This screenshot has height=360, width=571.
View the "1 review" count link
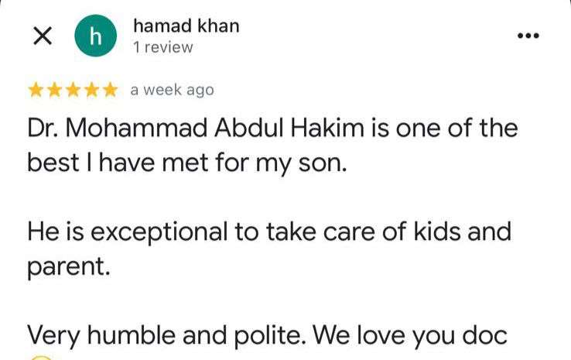tap(162, 48)
